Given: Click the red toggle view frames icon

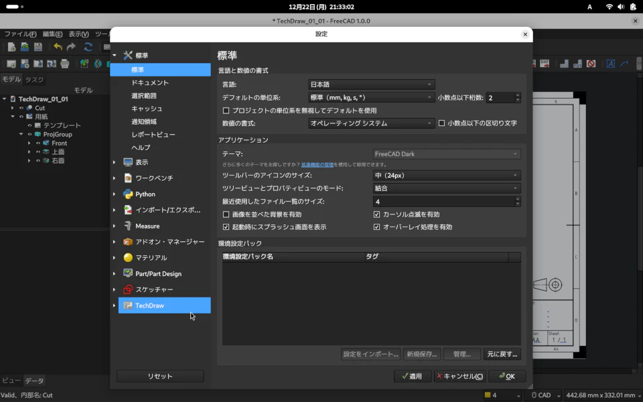Looking at the screenshot, I should [x=591, y=64].
